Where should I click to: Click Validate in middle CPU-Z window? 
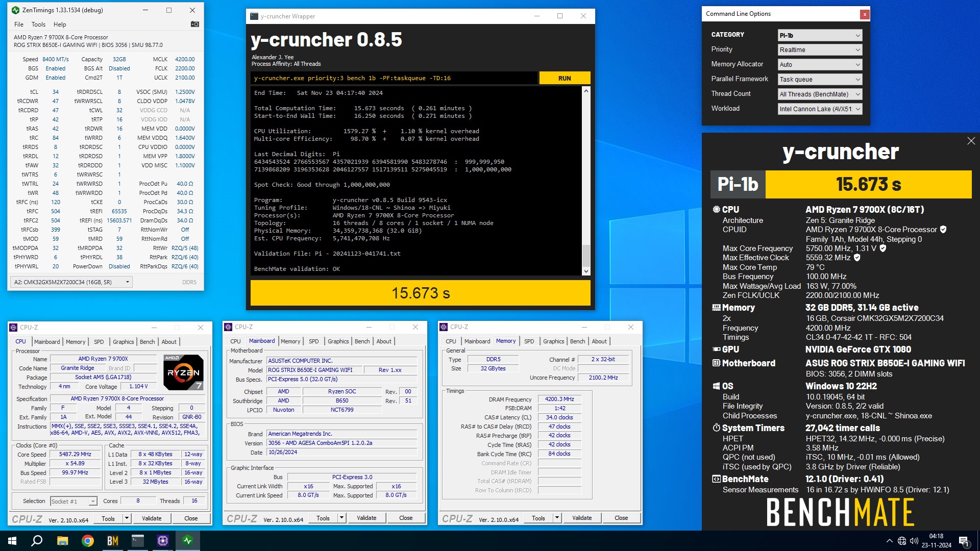pyautogui.click(x=366, y=518)
